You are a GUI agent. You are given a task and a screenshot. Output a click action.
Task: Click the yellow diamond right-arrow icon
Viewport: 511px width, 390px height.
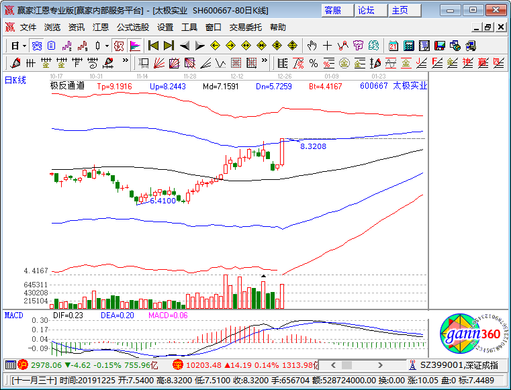click(x=231, y=46)
